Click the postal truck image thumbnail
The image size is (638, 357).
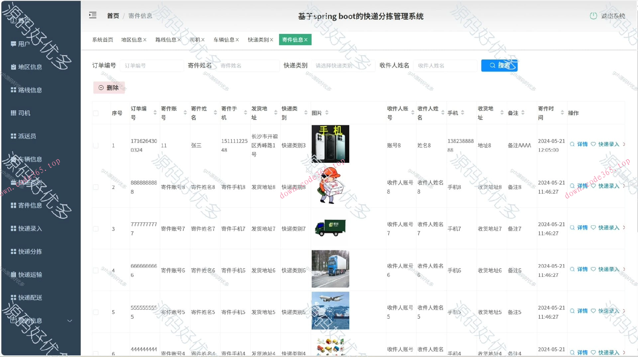pos(330,228)
